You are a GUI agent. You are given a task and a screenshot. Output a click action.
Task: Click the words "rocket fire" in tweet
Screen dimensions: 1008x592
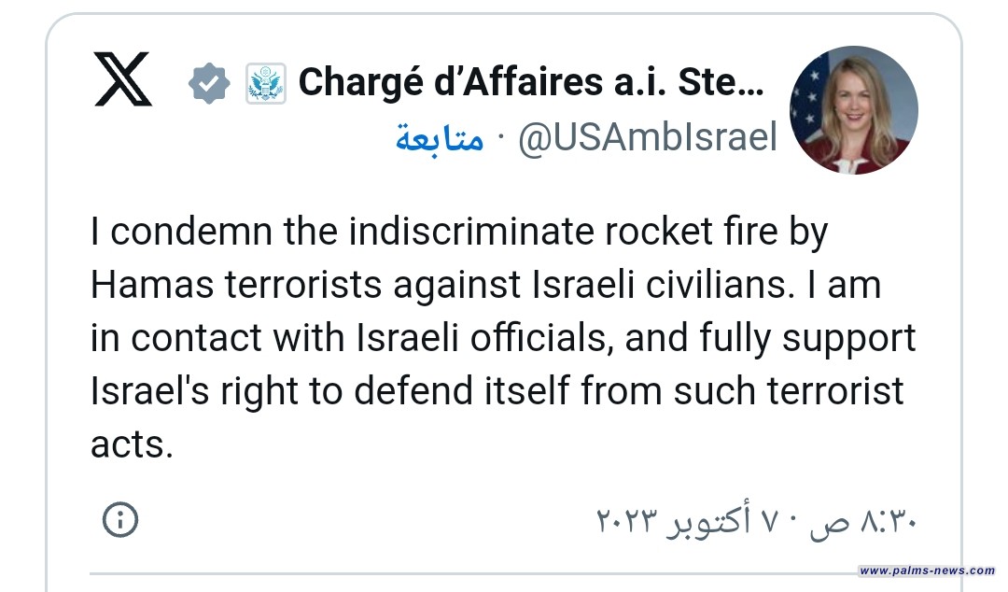664,233
